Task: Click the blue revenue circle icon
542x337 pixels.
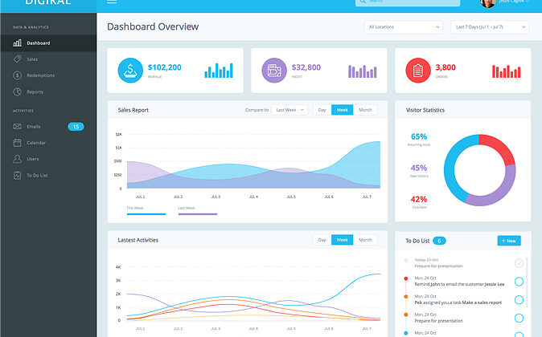Action: (x=130, y=71)
